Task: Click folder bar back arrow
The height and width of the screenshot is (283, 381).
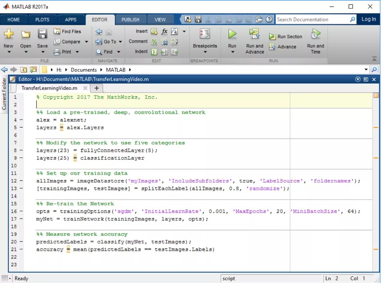Action: pos(4,70)
